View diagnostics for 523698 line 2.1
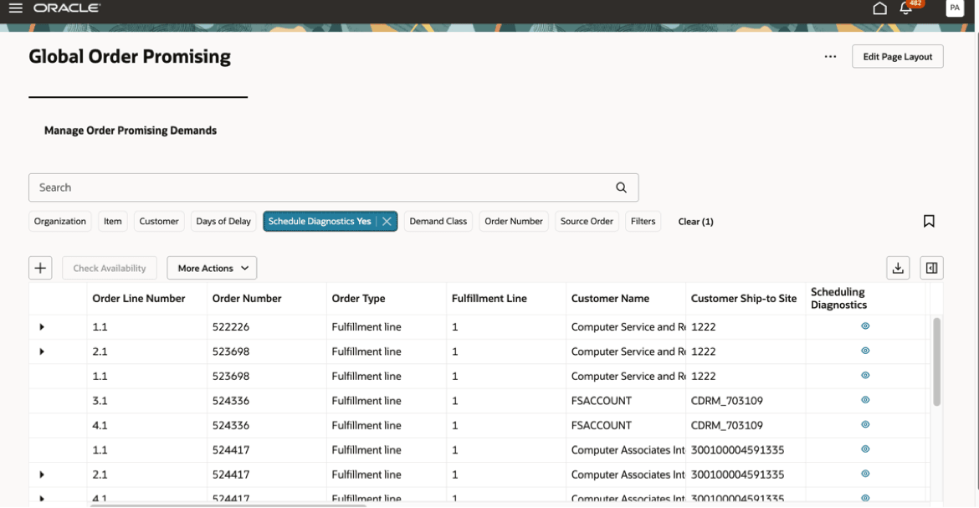The width and height of the screenshot is (979, 508). coord(865,351)
